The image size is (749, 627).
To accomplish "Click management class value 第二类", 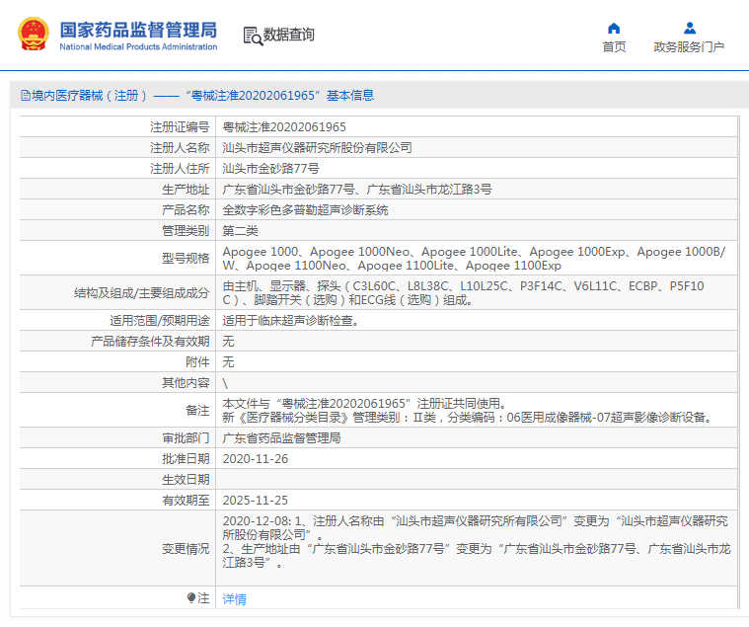I will tap(240, 231).
